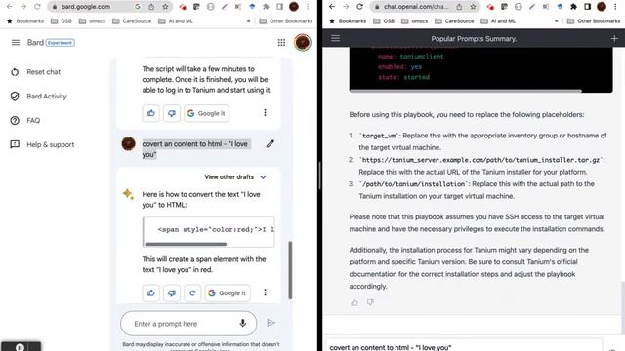The image size is (625, 351).
Task: Click Google it under Tanium script response
Action: click(206, 113)
